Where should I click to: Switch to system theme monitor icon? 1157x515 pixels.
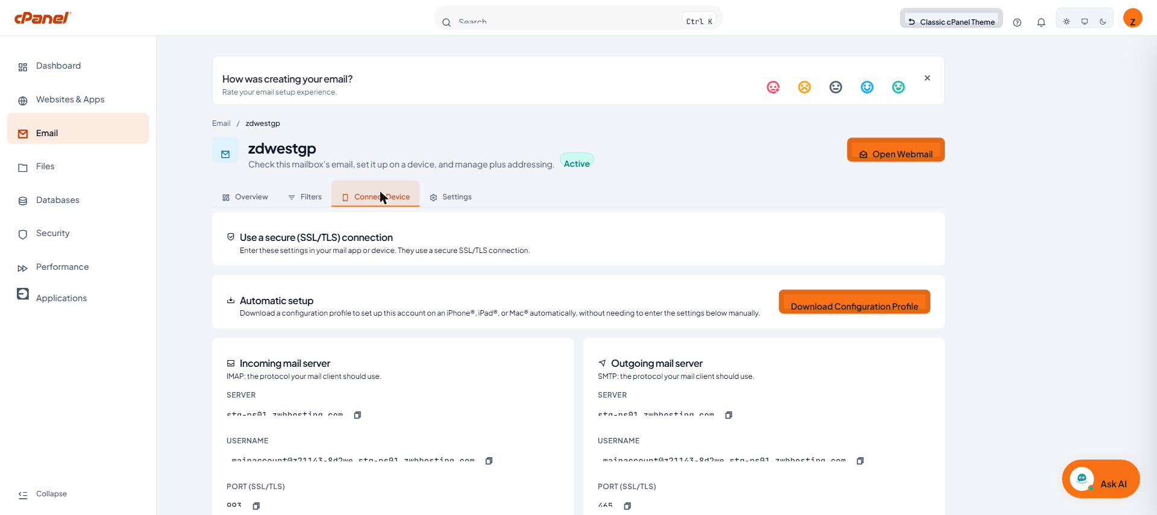point(1085,22)
